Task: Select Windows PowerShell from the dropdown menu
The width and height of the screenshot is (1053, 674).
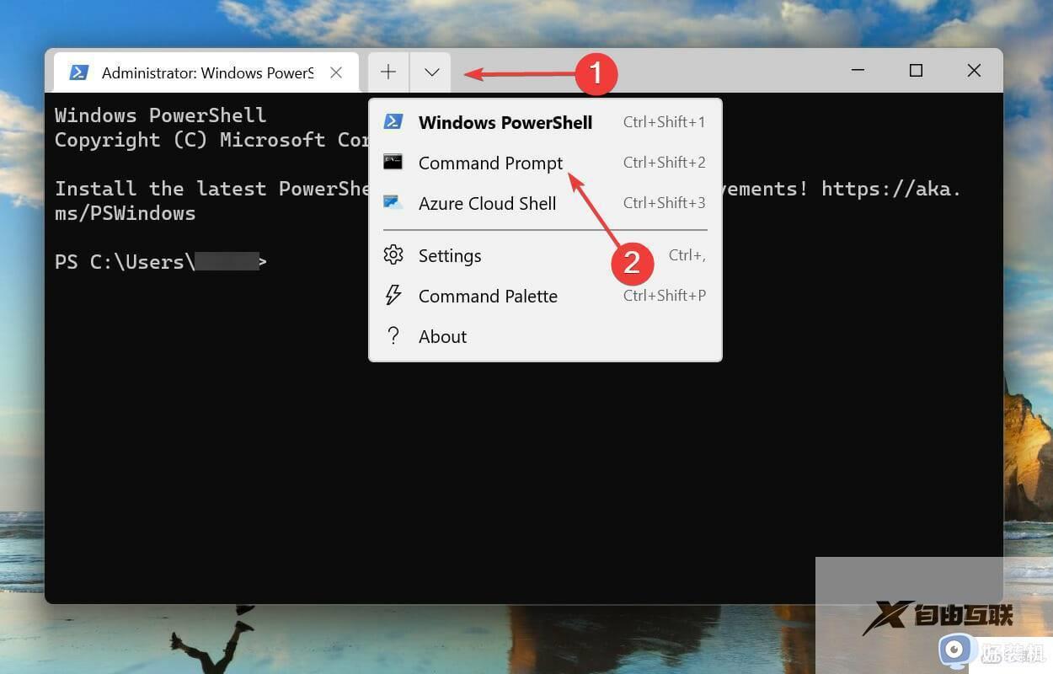Action: tap(505, 122)
